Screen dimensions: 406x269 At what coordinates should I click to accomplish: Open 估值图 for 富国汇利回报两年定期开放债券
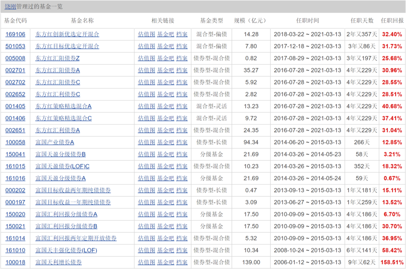tap(146, 238)
